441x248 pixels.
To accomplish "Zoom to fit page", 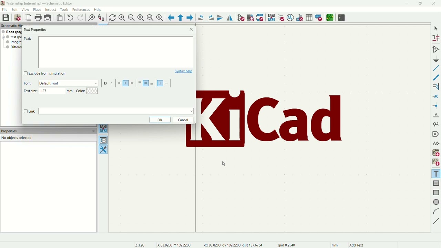I will tap(141, 18).
